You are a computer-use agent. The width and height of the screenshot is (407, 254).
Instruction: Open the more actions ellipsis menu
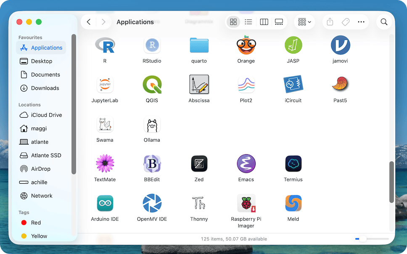361,22
